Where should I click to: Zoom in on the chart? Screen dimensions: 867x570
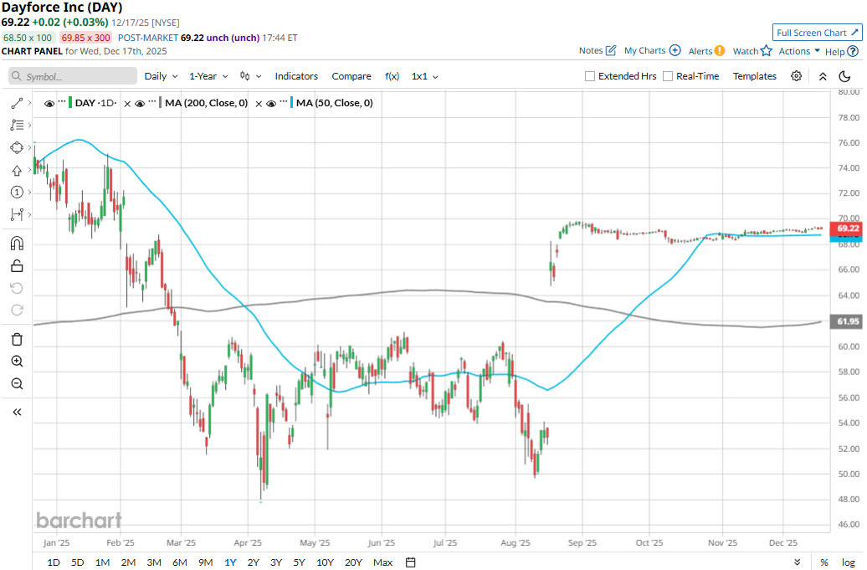click(x=17, y=362)
